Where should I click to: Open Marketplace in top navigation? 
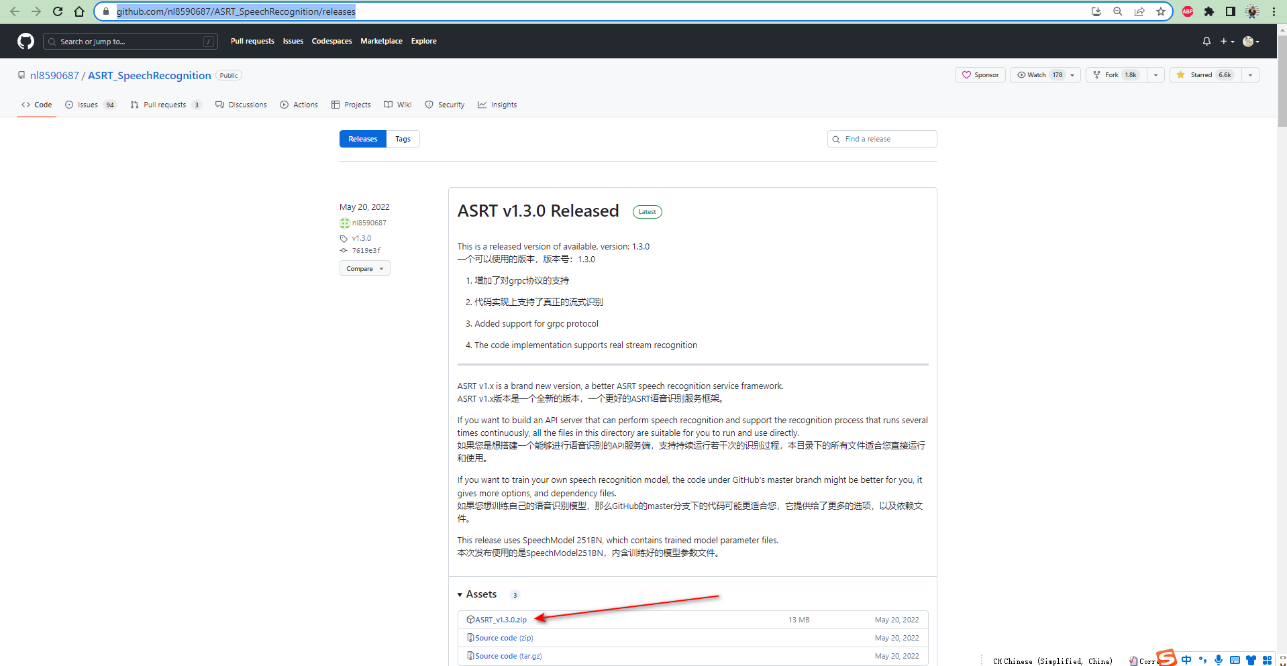(381, 42)
